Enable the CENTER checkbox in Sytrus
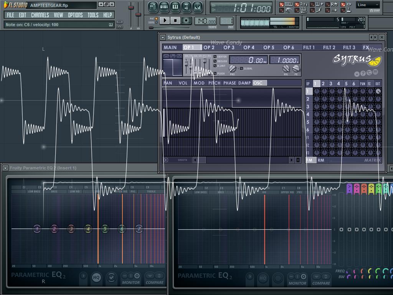Viewport: 393px width, 295px height. tap(215, 57)
